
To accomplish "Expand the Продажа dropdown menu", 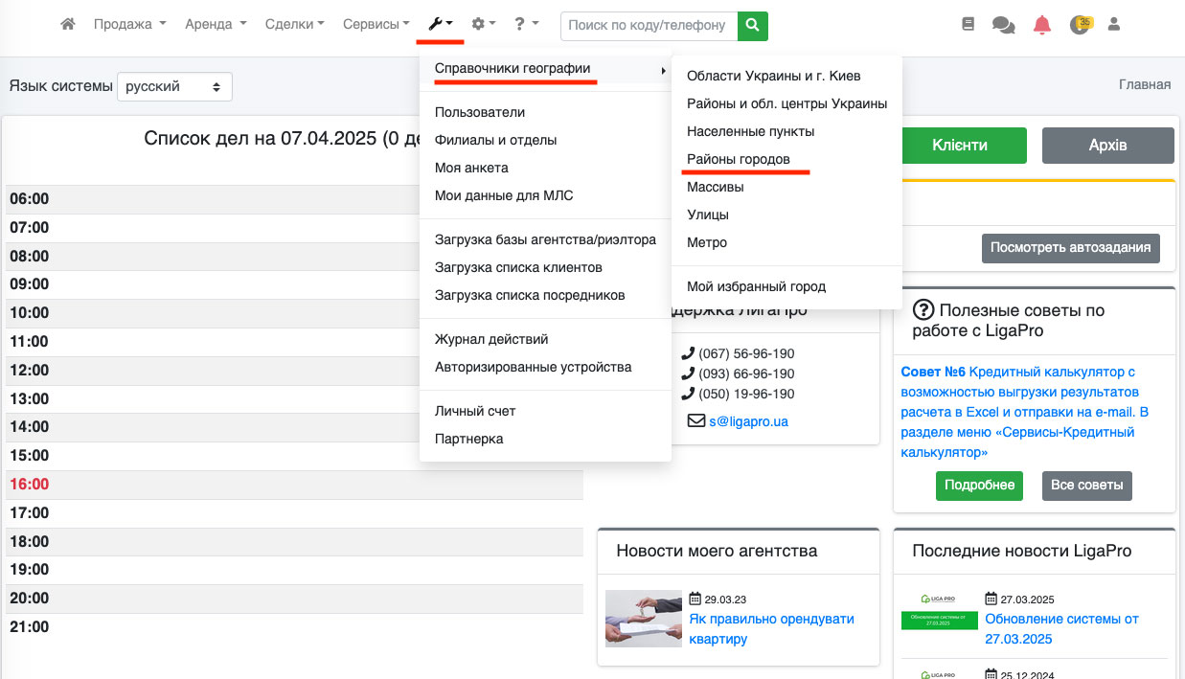I will point(129,25).
